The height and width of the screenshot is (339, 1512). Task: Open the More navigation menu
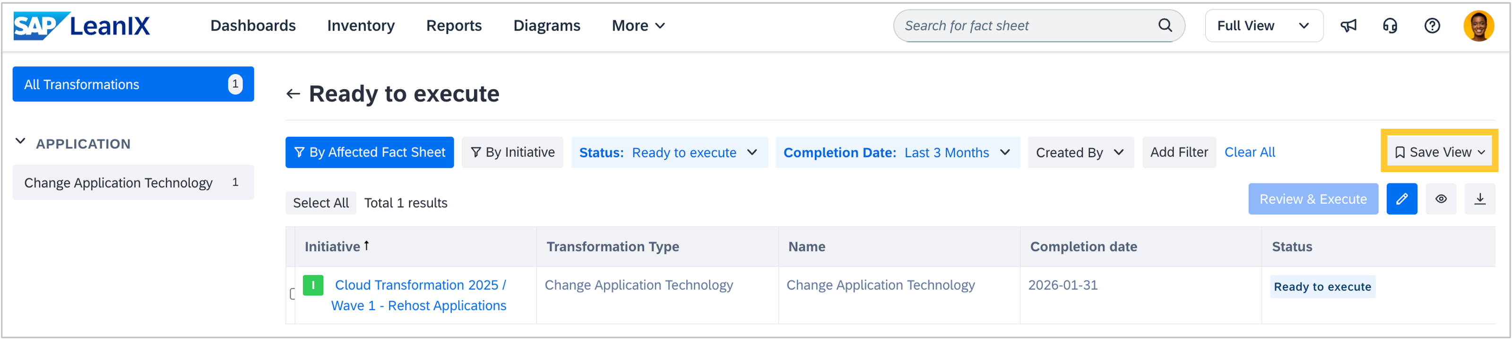tap(638, 26)
